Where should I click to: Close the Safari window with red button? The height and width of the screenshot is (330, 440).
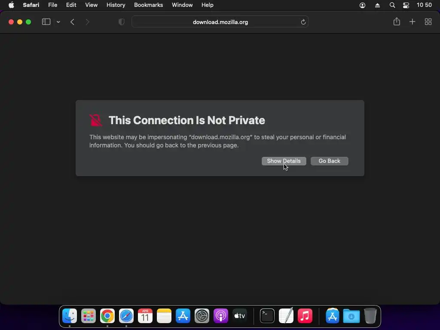coord(11,22)
